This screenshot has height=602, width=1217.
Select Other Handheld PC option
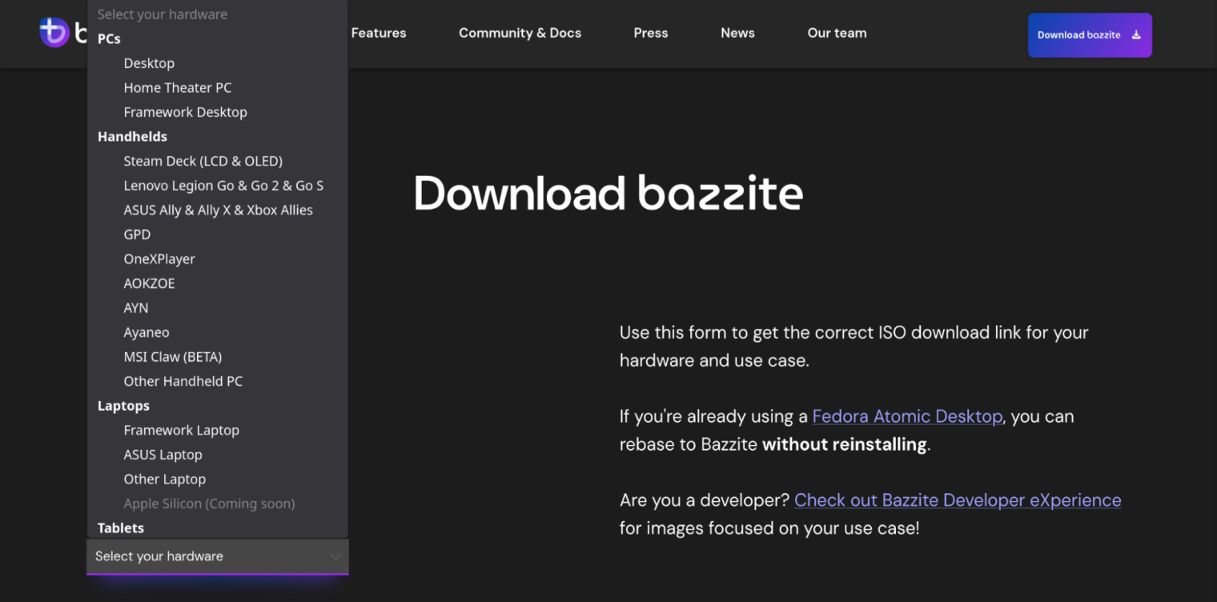click(x=183, y=381)
